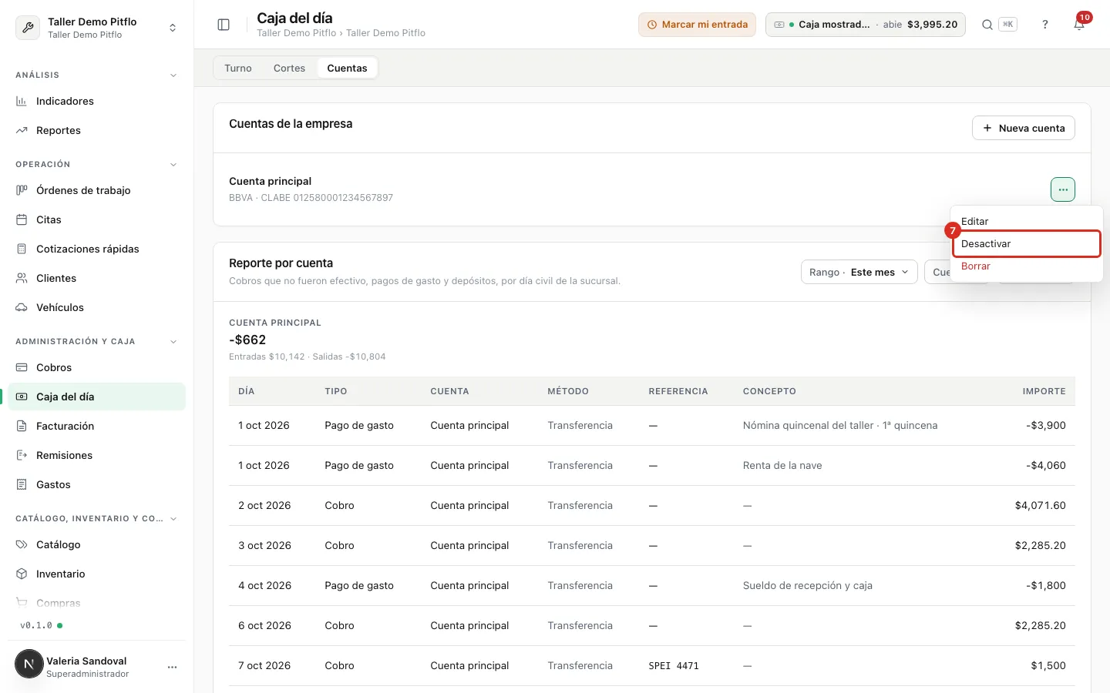Select the Cuentas tab
The height and width of the screenshot is (693, 1110).
(347, 68)
